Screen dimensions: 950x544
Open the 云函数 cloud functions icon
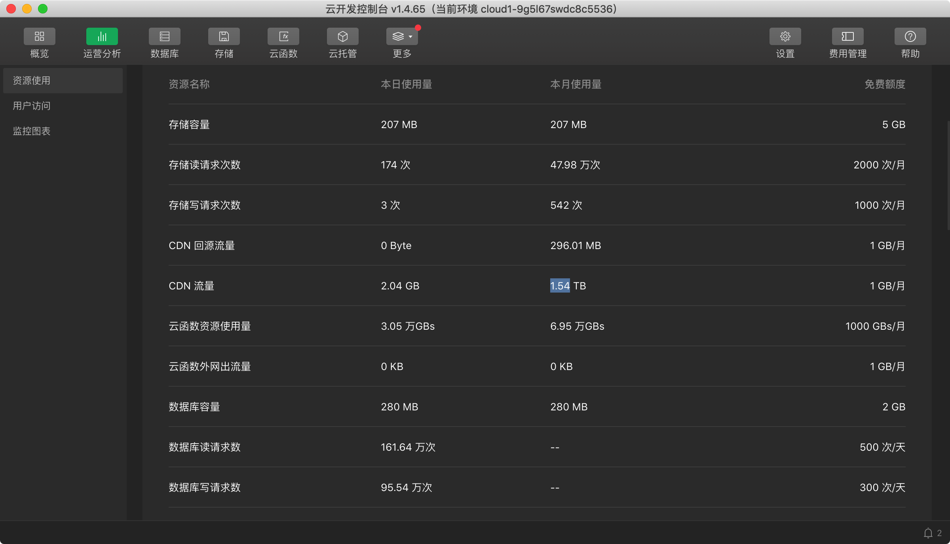click(x=283, y=37)
